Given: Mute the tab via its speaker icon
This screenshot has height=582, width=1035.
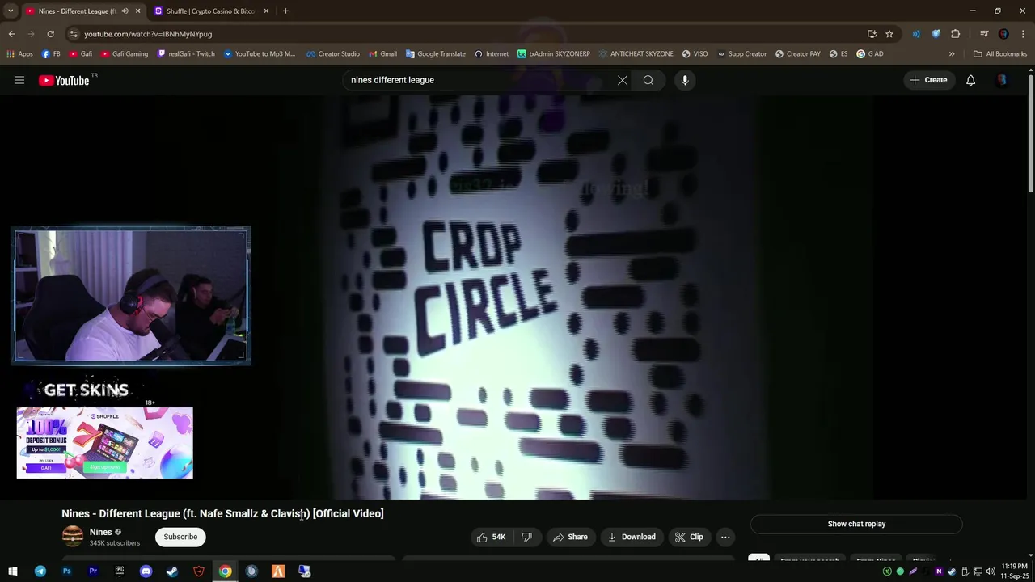Looking at the screenshot, I should (x=125, y=11).
